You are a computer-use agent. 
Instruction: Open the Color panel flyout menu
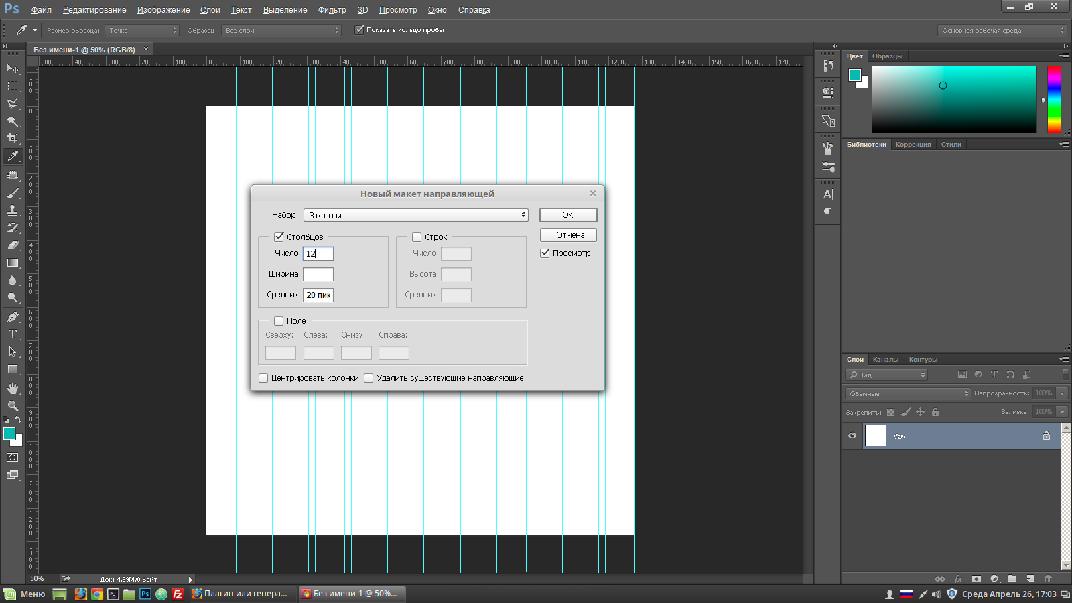point(1064,56)
